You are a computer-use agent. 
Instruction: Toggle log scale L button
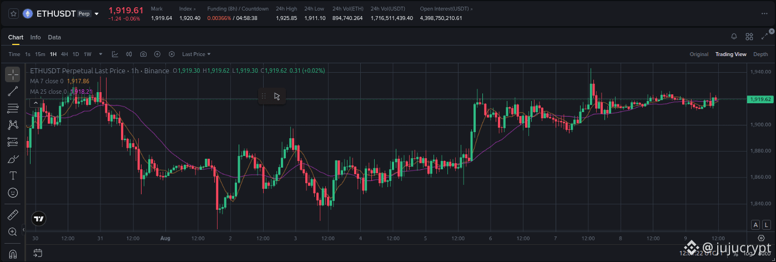[766, 225]
